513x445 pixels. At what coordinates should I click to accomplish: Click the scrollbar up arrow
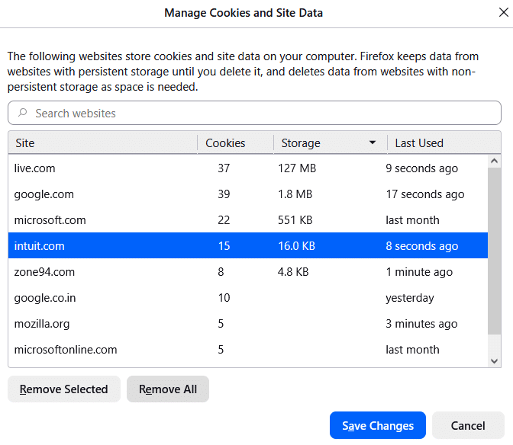coord(494,161)
